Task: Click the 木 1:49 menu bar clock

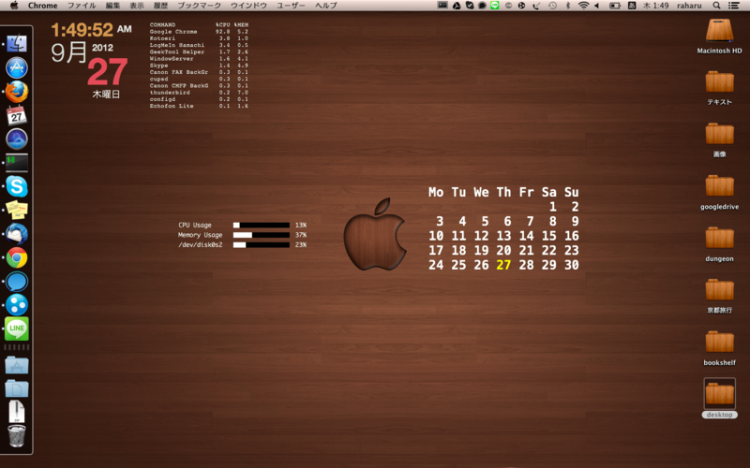Action: tap(655, 6)
